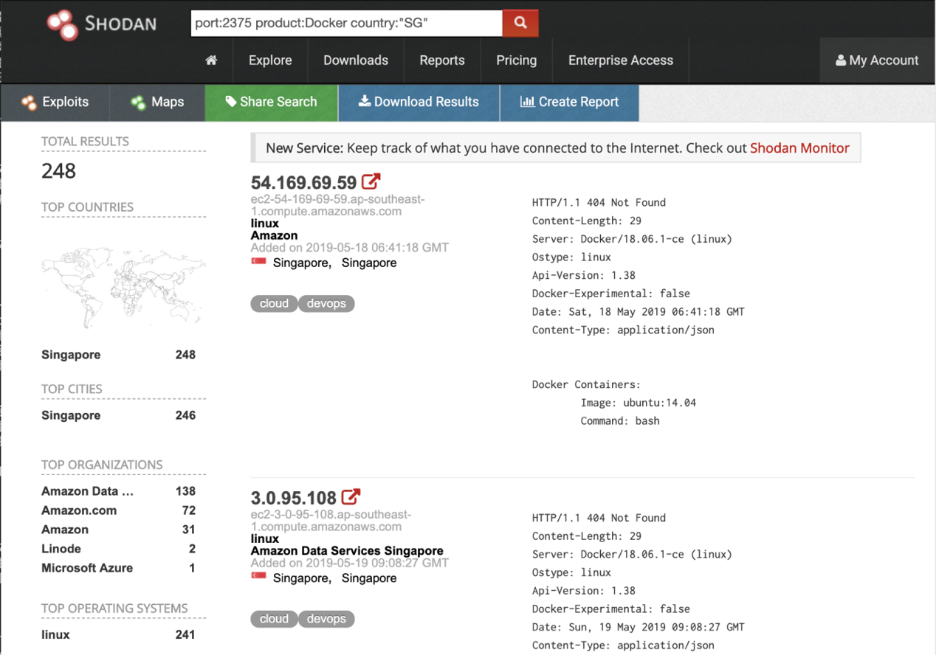
Task: Click devops tag under 54.169.69.59
Action: click(x=326, y=303)
